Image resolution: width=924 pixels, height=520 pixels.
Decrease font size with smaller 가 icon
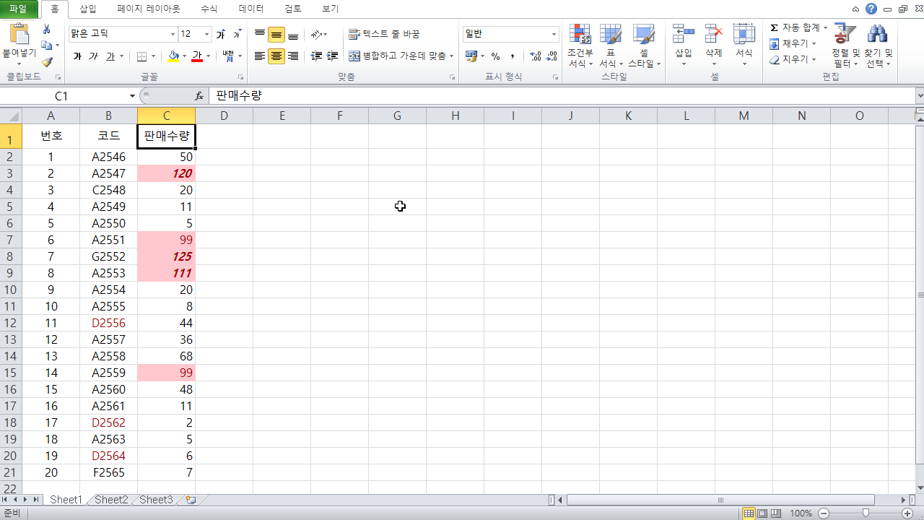pyautogui.click(x=237, y=35)
